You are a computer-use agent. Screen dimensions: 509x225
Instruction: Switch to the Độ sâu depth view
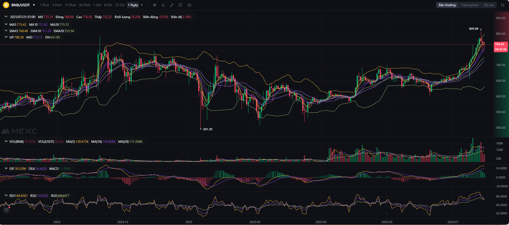489,5
